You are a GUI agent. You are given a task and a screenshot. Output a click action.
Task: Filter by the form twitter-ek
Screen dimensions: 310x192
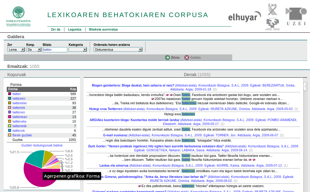(x=19, y=131)
